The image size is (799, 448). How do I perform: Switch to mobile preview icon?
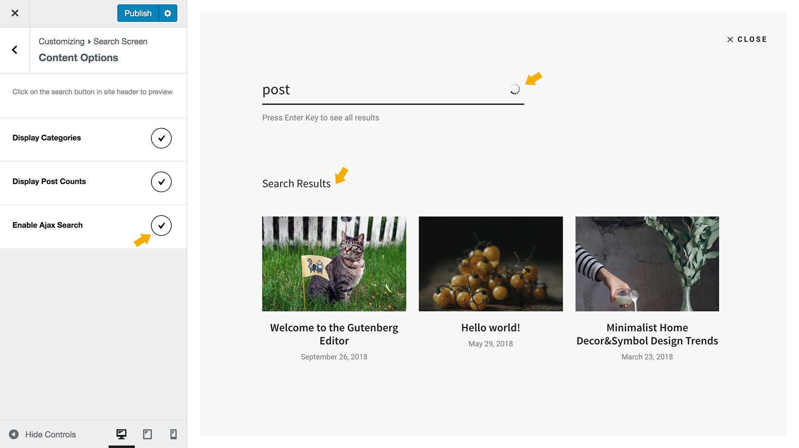click(x=174, y=434)
